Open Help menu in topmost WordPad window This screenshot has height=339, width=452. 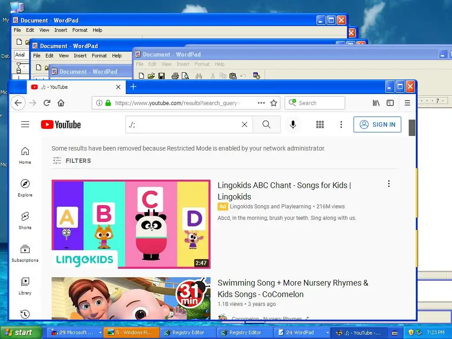97,30
